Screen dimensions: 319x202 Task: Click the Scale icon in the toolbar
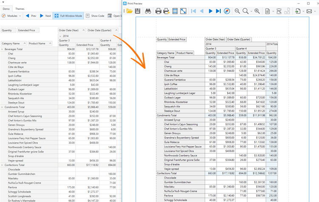click(183, 11)
